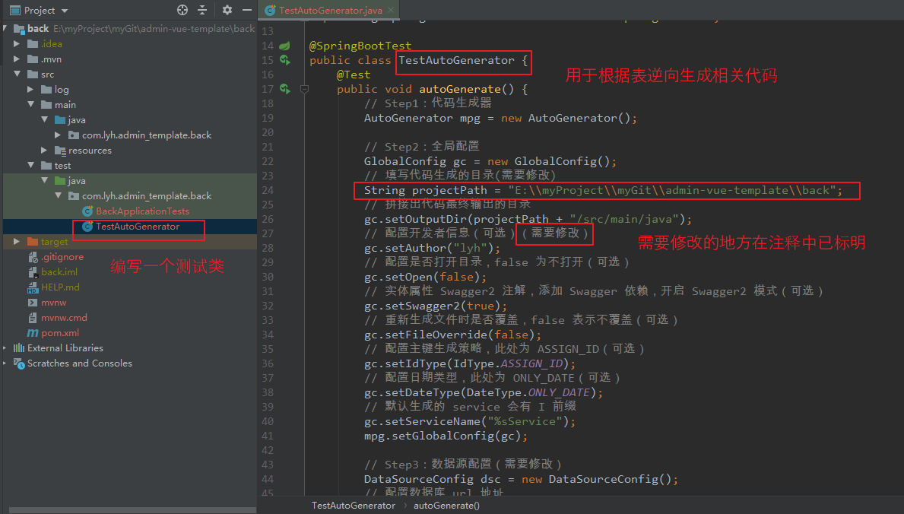Switch to TestAutoGenerator.java editor tab
Image resolution: width=904 pixels, height=514 pixels.
tap(331, 11)
